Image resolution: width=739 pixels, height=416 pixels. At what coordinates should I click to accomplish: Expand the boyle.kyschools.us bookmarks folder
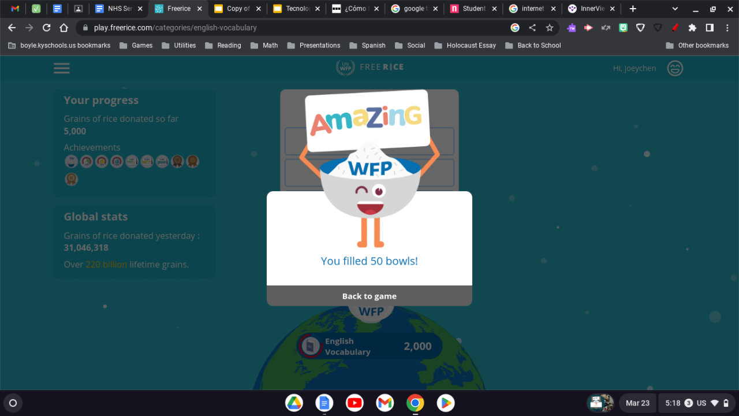(x=59, y=45)
